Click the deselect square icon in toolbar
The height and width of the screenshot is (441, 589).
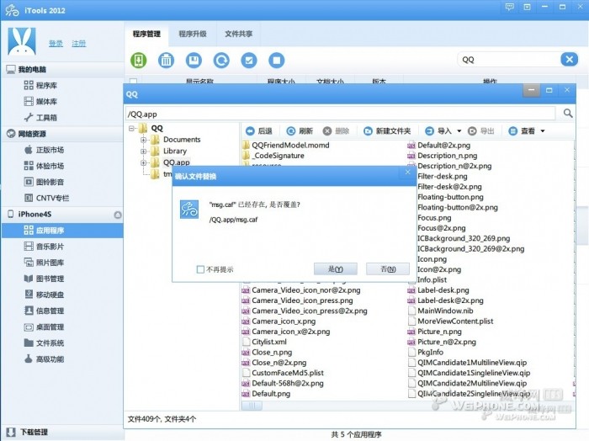click(277, 60)
